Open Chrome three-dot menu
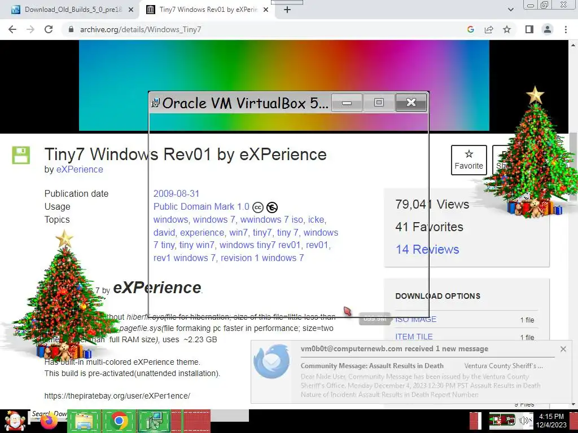The image size is (578, 433). point(566,29)
